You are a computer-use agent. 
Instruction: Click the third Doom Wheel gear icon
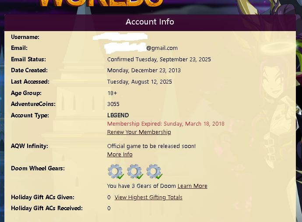154,171
